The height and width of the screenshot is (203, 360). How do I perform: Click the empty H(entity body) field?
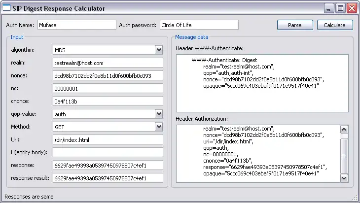pyautogui.click(x=108, y=152)
